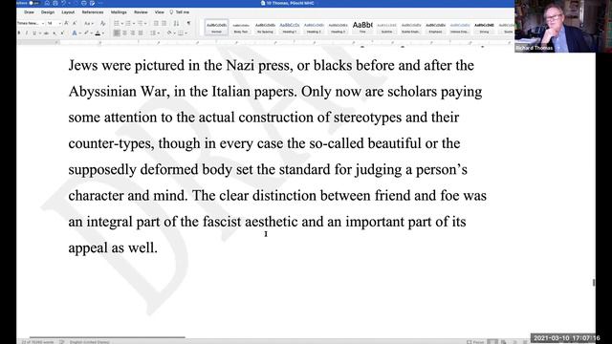The image size is (612, 344).
Task: Apply the Emphasis style
Action: (436, 28)
